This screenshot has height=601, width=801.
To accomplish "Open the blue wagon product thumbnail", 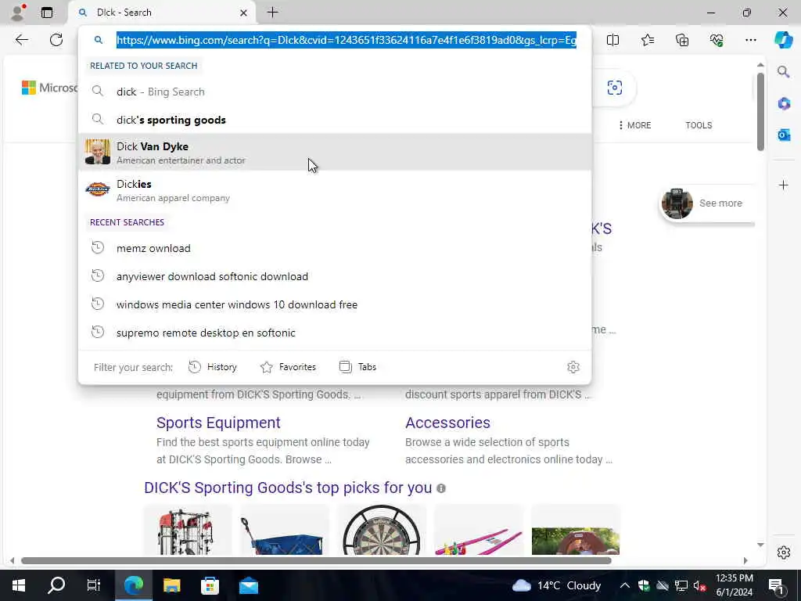I will pos(284,530).
